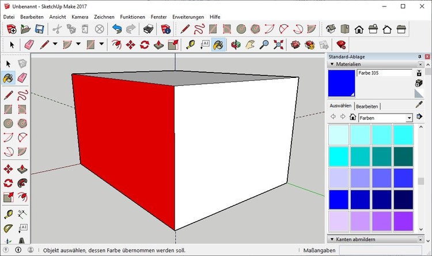432x256 pixels.
Task: Select the Rotate tool in top toolbar
Action: click(x=145, y=45)
